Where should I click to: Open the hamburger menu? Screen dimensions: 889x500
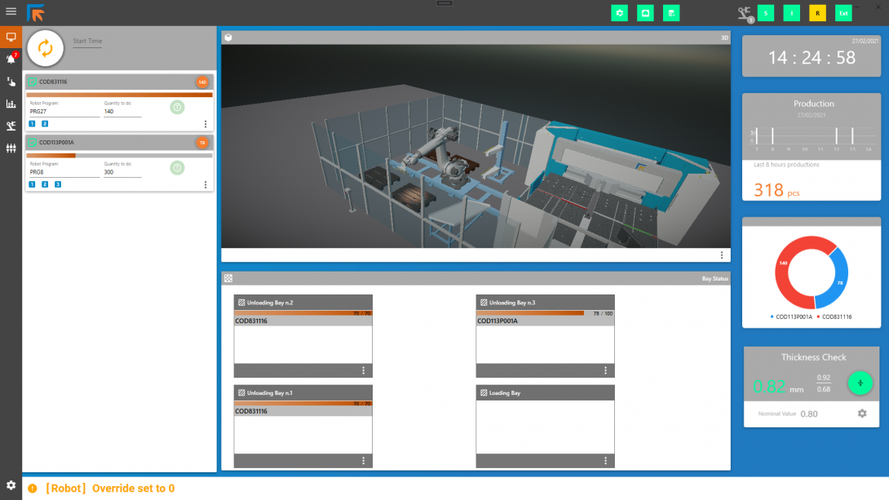[11, 11]
